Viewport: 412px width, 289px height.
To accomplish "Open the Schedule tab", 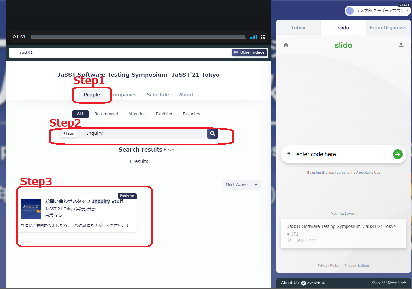I will click(x=158, y=95).
